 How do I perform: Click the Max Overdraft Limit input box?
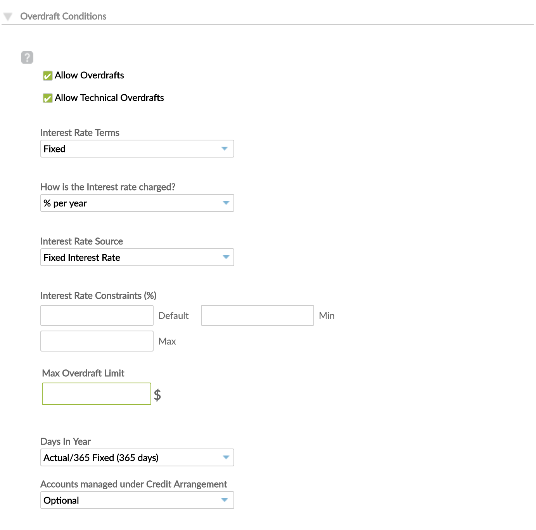click(x=96, y=394)
